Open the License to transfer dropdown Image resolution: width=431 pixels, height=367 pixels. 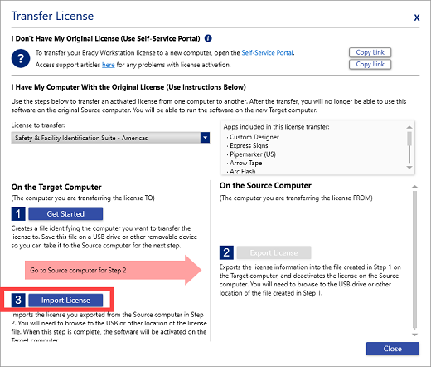[x=110, y=138]
